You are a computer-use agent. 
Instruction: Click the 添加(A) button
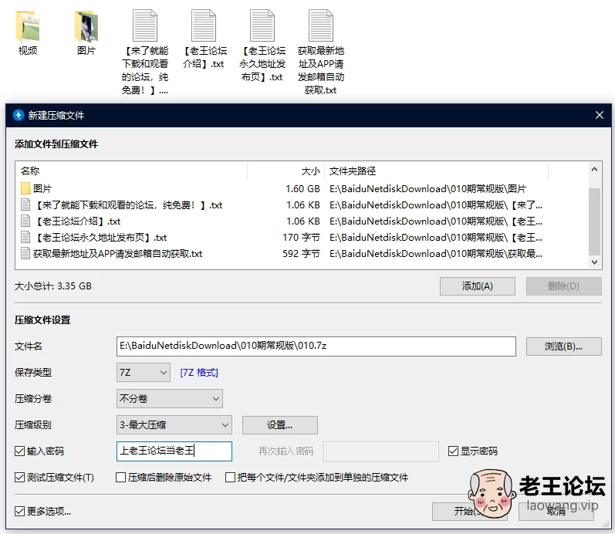478,286
